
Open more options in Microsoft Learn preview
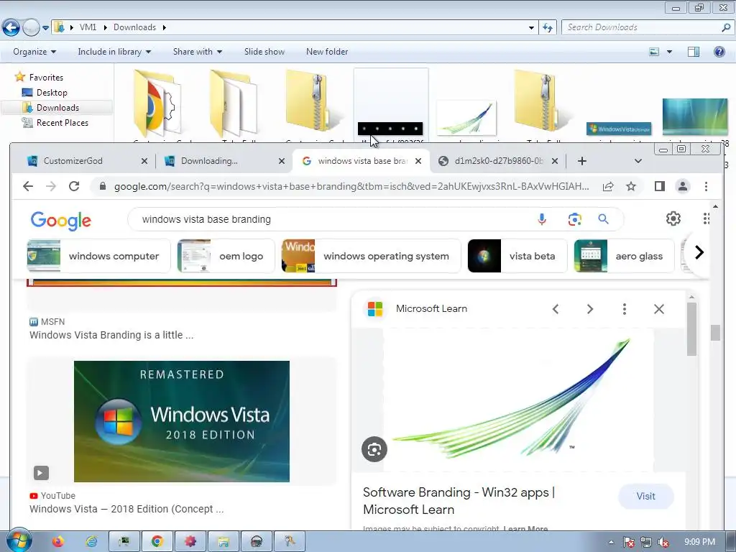625,309
